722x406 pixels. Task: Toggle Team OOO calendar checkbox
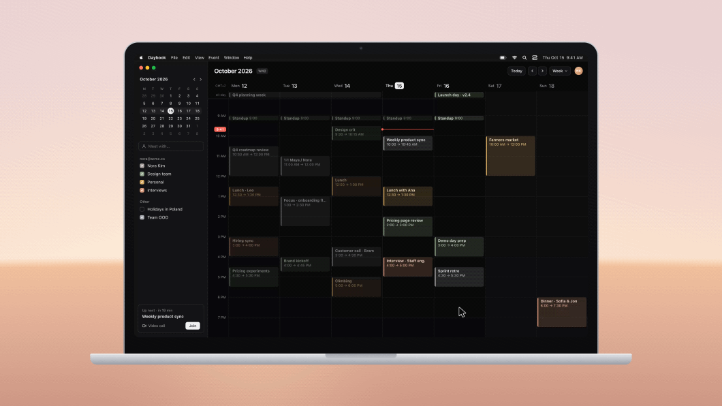(142, 217)
